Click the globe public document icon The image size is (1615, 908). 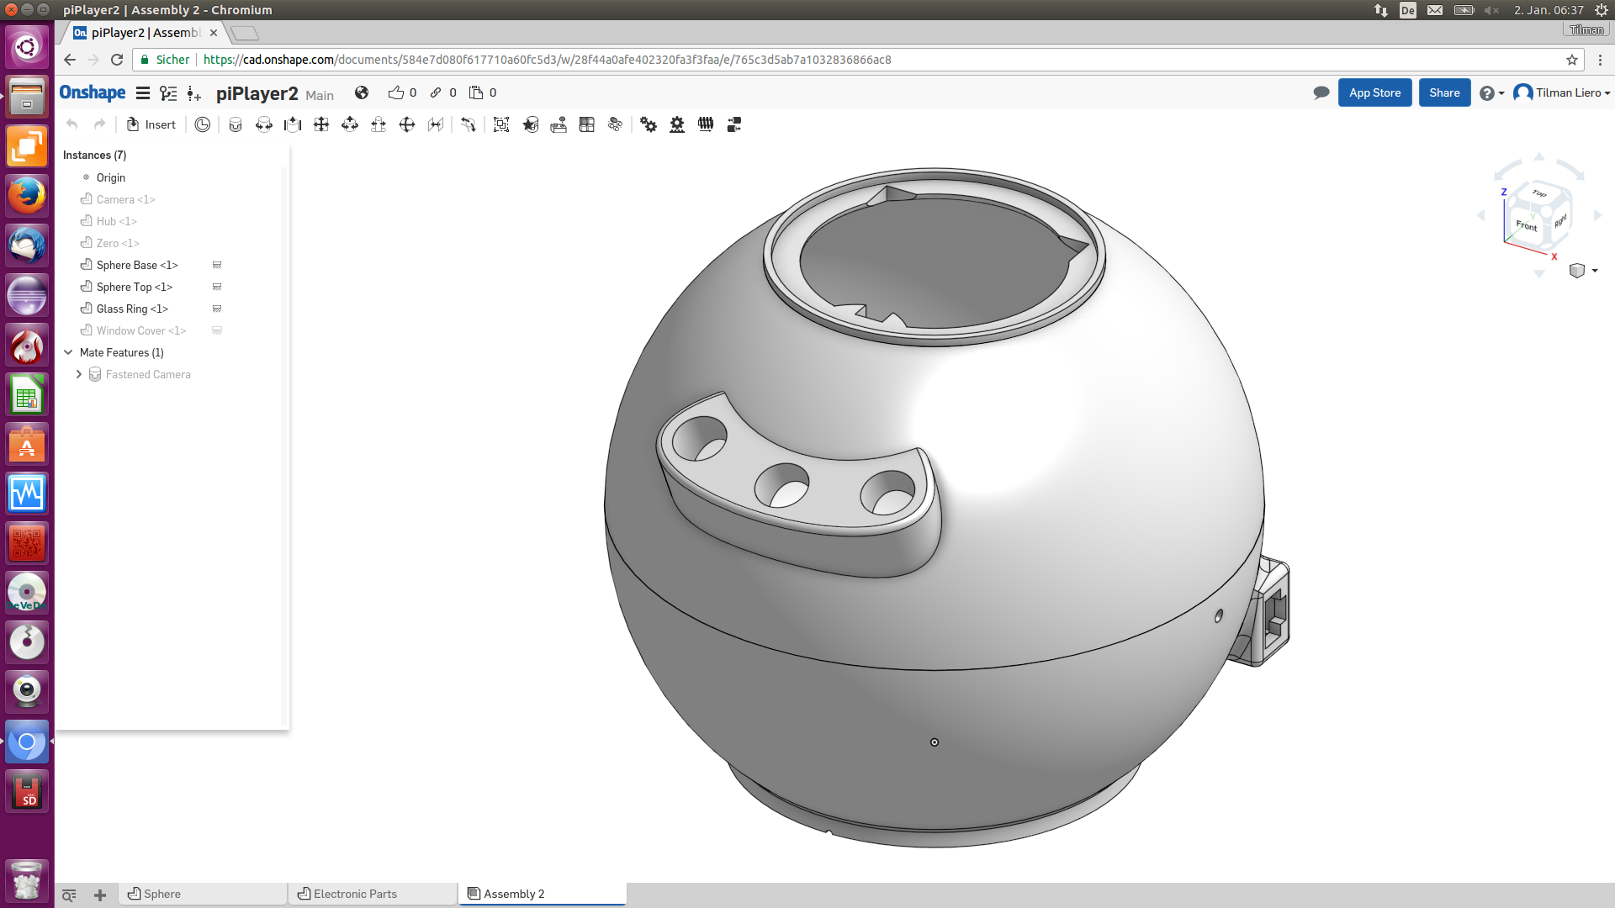pos(362,92)
